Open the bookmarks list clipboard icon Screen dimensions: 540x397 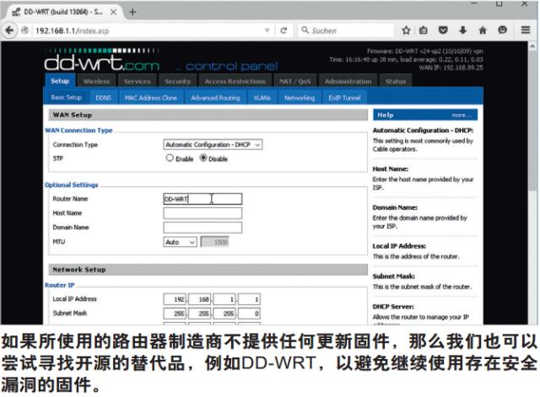click(x=424, y=30)
